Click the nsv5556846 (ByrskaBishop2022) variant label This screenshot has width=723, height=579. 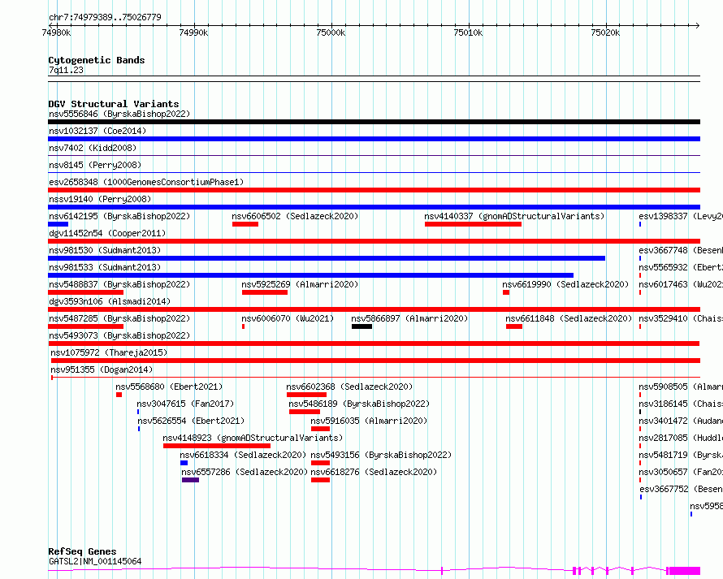tap(119, 114)
